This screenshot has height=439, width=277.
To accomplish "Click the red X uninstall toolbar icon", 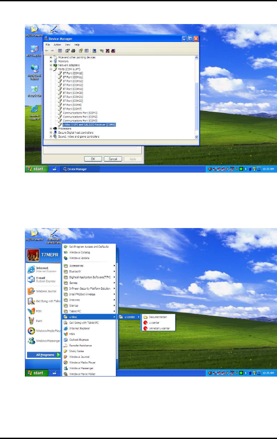I will 108,51.
